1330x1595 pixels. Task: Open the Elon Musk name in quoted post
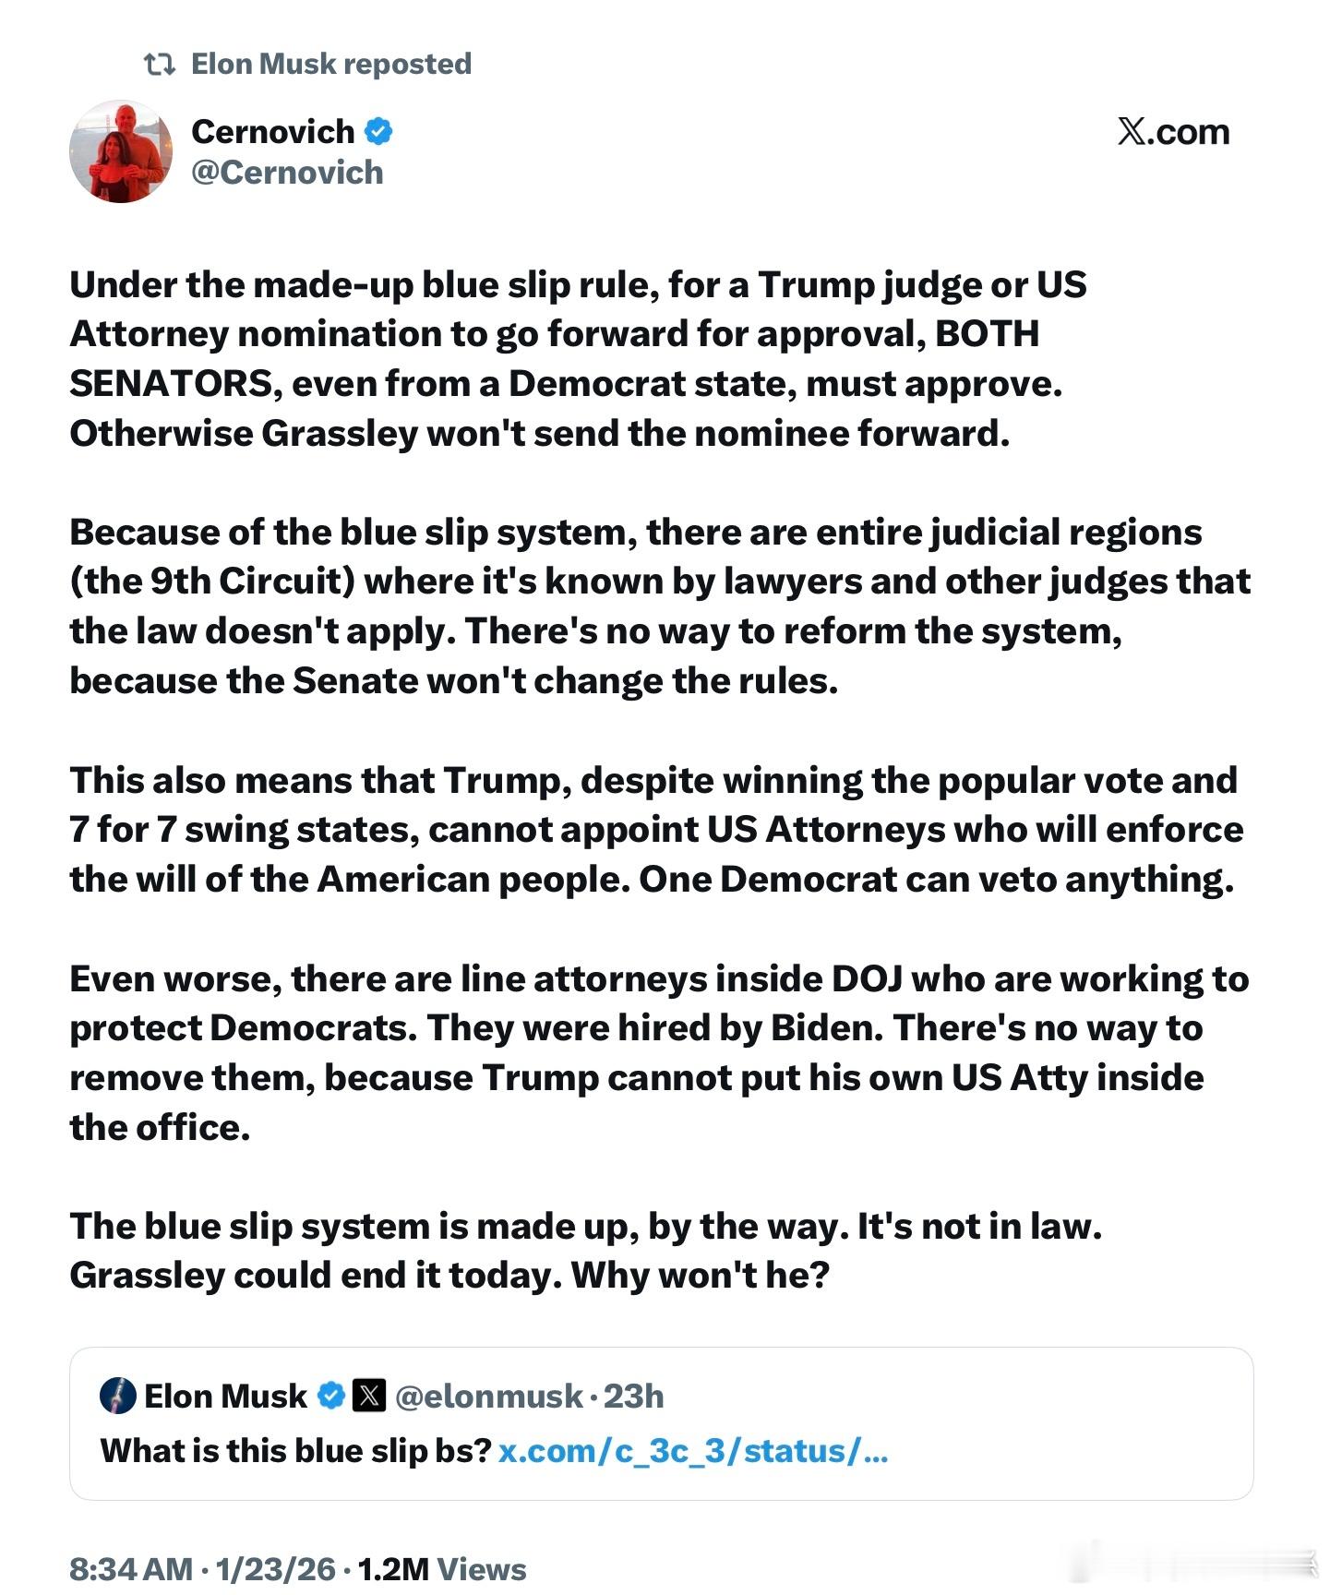click(225, 1396)
